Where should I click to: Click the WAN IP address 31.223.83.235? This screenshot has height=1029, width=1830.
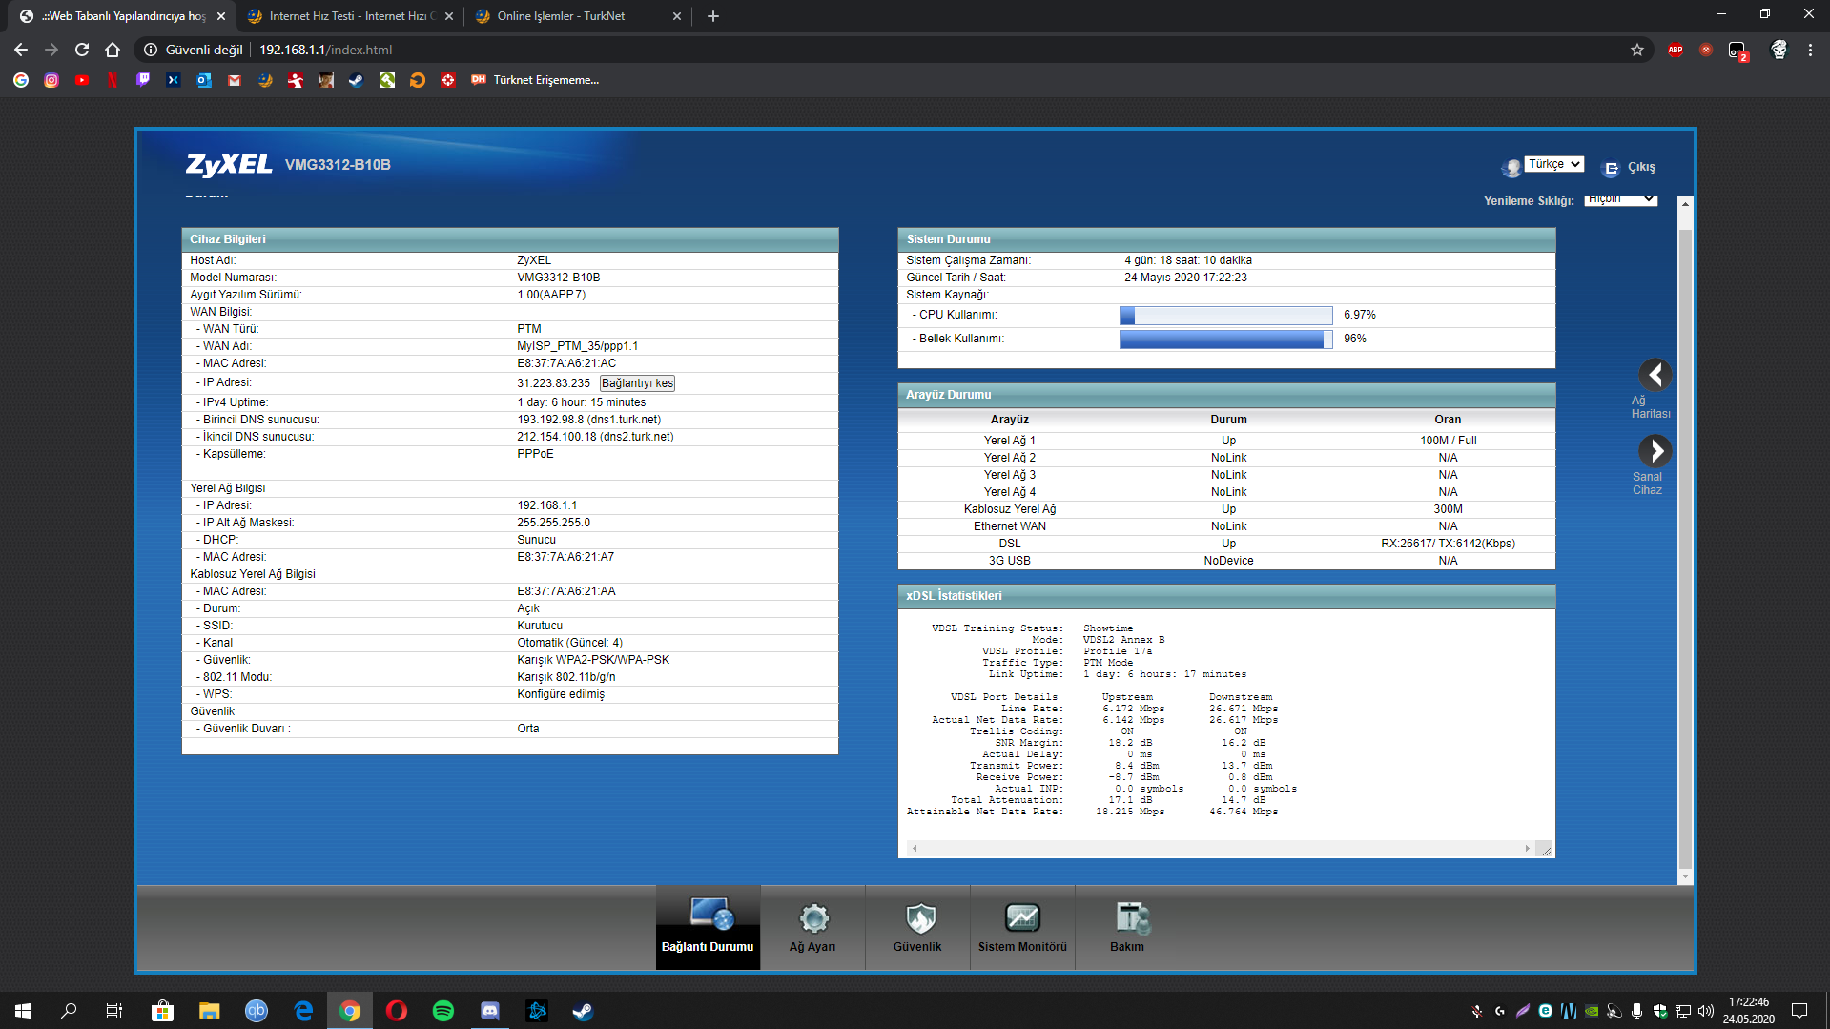[x=554, y=383]
